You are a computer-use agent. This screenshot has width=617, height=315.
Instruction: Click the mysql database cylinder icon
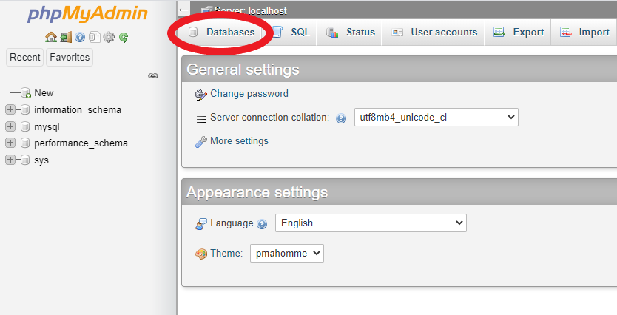pyautogui.click(x=25, y=126)
